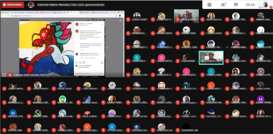Click the presentation icon at the shared screen's bottom-left

click(x=4, y=75)
